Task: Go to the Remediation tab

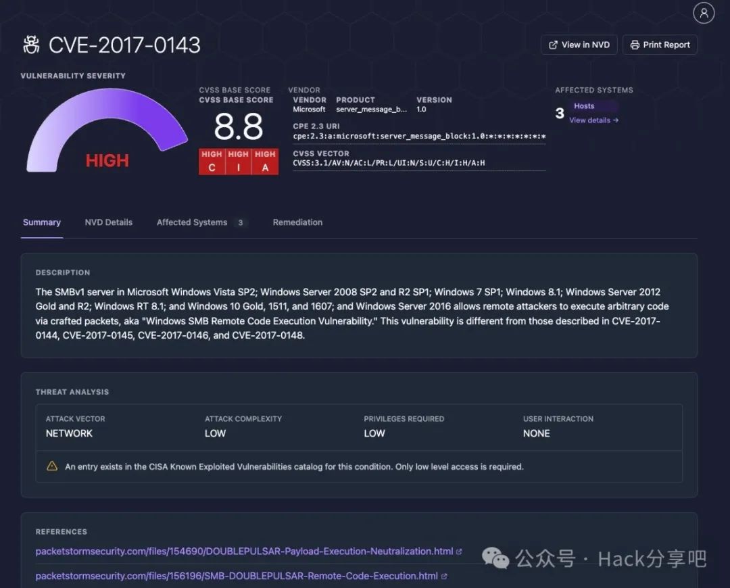Action: [x=297, y=222]
